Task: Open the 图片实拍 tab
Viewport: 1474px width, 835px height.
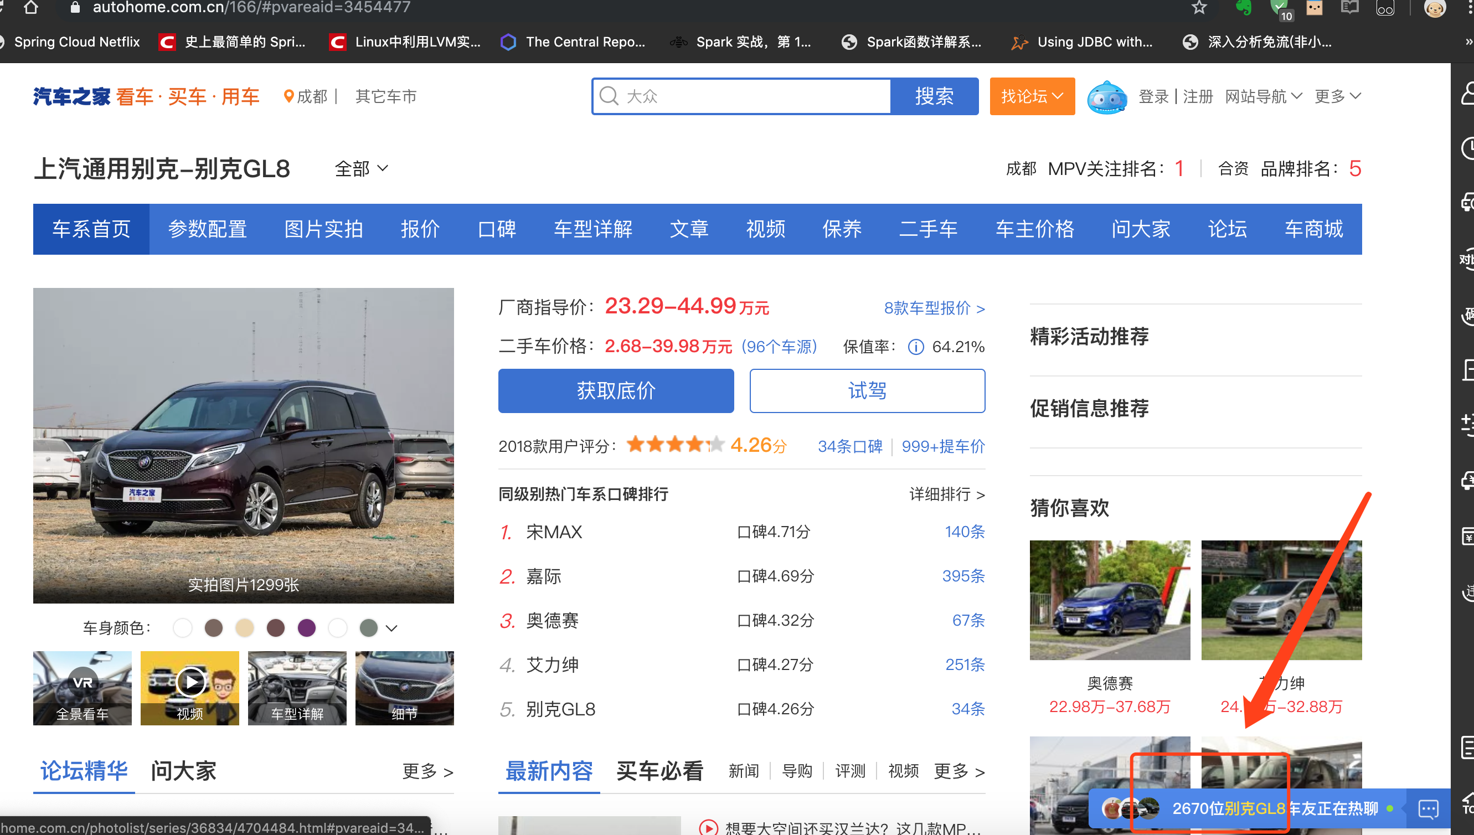Action: click(x=324, y=229)
